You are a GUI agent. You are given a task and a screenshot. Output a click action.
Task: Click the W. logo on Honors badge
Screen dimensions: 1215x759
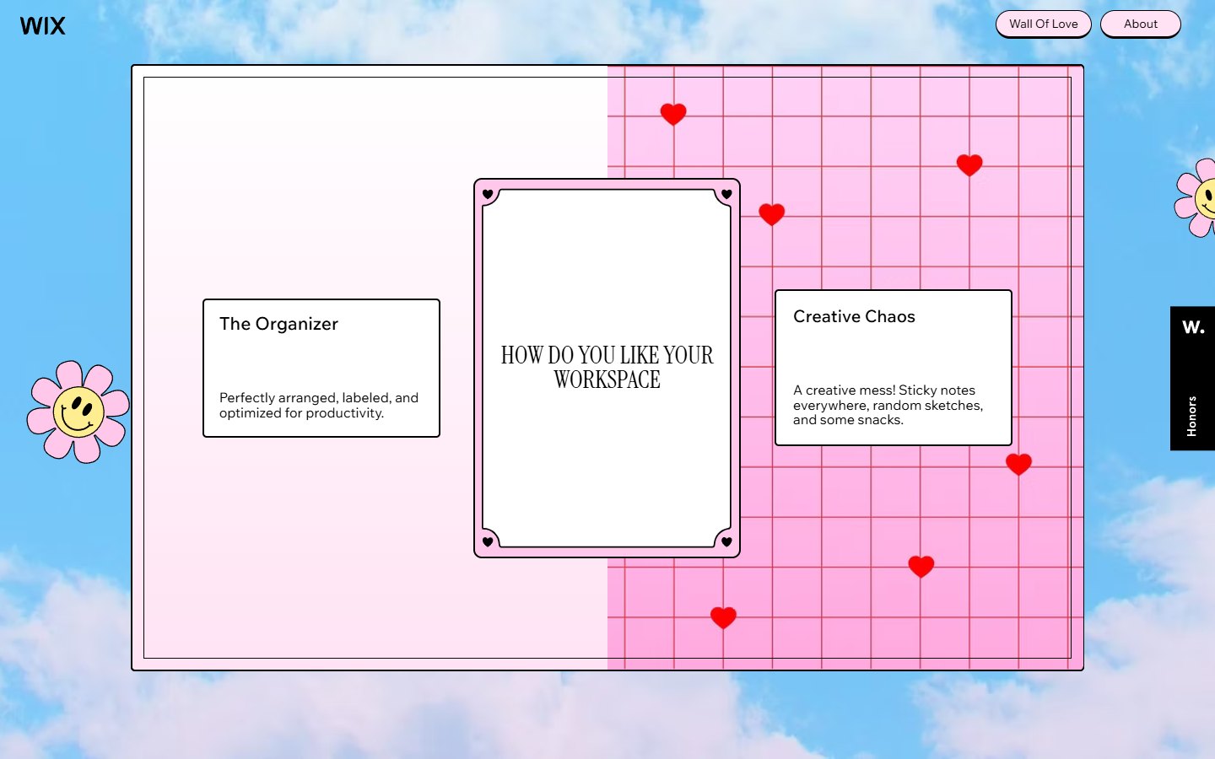coord(1193,327)
